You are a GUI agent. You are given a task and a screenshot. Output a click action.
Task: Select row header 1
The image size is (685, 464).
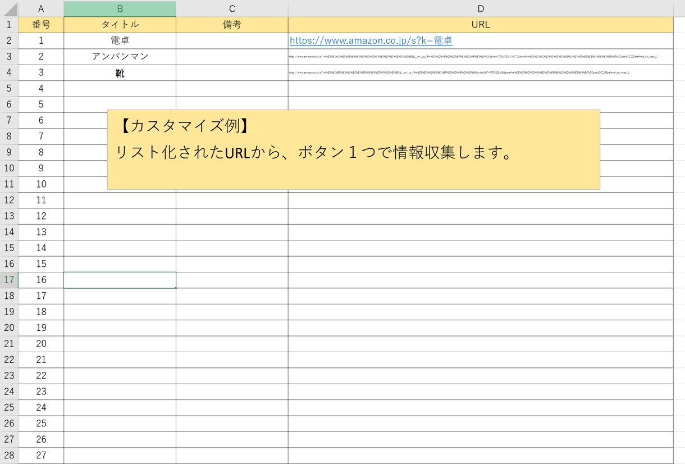[9, 25]
